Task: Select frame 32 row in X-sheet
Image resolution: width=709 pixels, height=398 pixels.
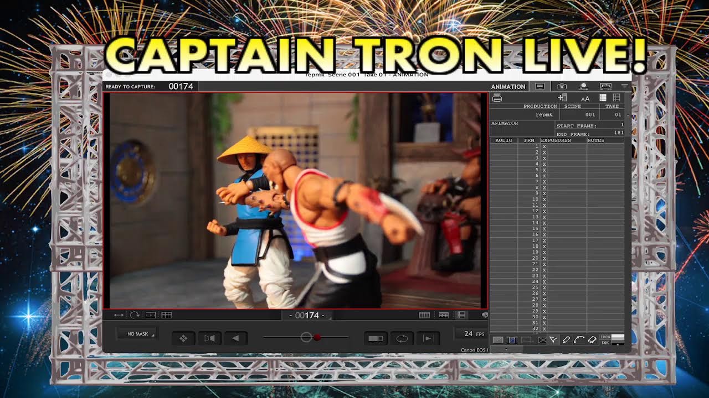Action: 557,329
